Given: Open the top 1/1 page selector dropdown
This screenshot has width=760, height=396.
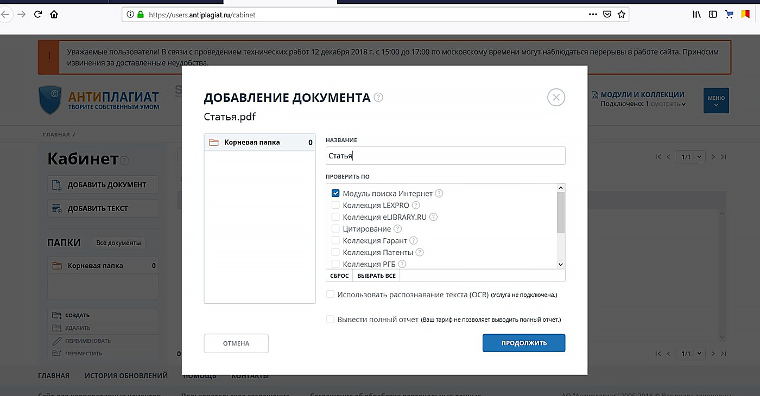Looking at the screenshot, I should click(691, 157).
